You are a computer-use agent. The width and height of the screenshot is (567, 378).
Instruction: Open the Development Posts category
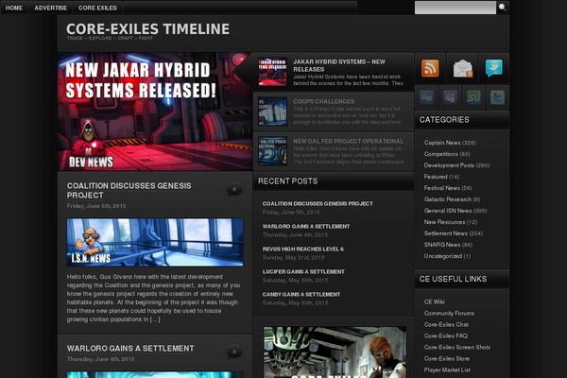[x=449, y=165]
